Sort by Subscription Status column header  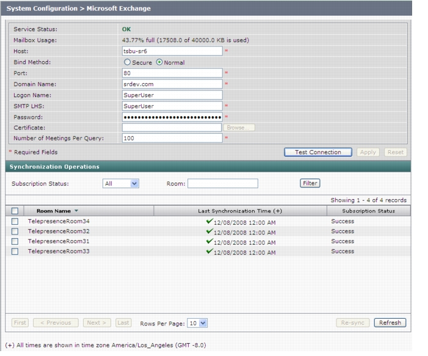click(x=369, y=211)
